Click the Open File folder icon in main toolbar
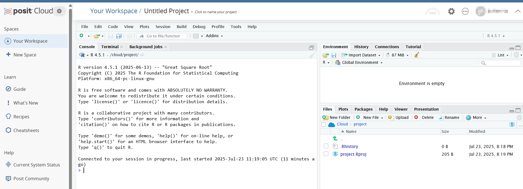Viewport: 523px width, 189px height. pos(97,36)
